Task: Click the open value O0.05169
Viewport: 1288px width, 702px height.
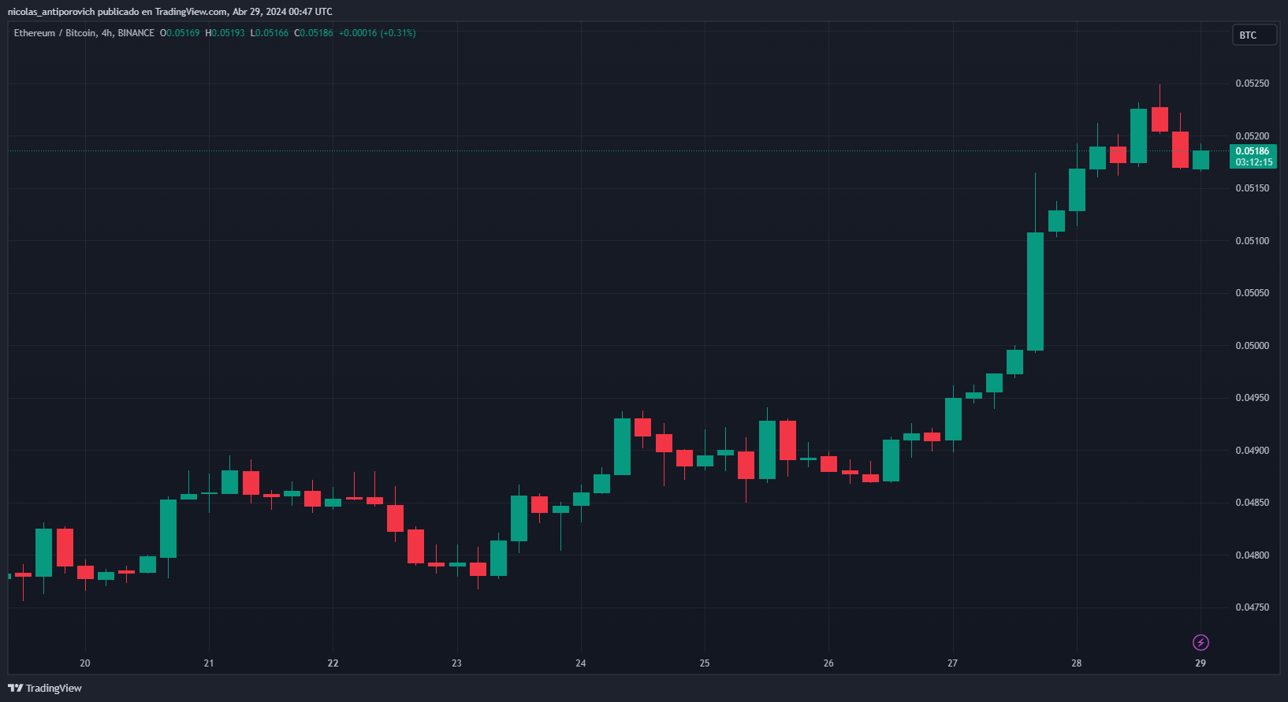Action: 180,33
